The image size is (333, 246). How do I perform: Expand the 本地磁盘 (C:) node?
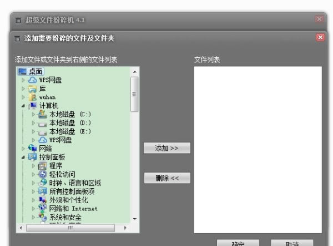point(33,115)
